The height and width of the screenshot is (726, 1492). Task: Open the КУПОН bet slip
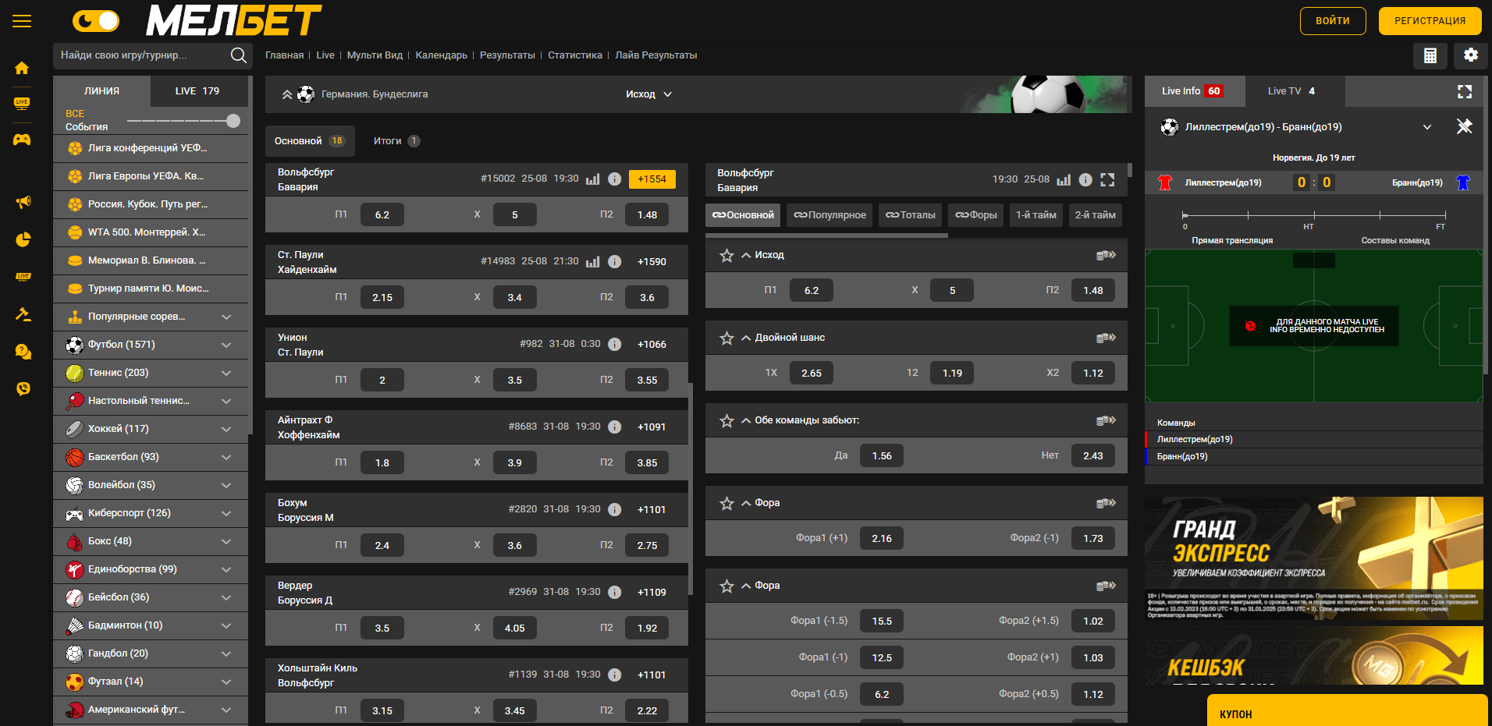[1347, 711]
